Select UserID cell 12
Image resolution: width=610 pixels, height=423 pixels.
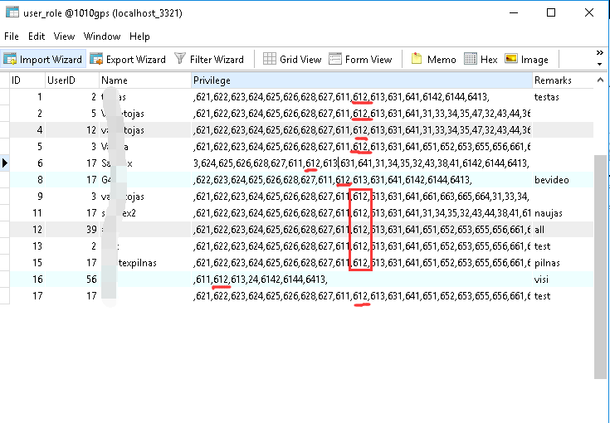click(72, 130)
